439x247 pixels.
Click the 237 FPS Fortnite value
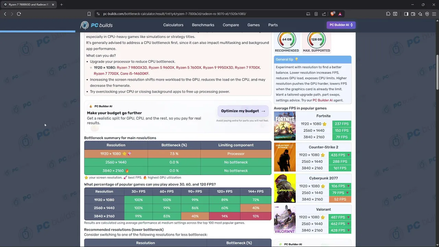342,124
